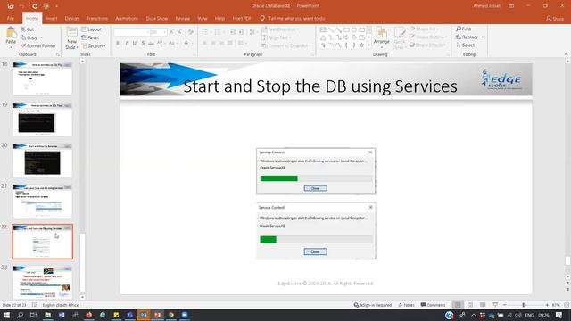Toggle Bold formatting
The width and height of the screenshot is (571, 321).
[118, 44]
